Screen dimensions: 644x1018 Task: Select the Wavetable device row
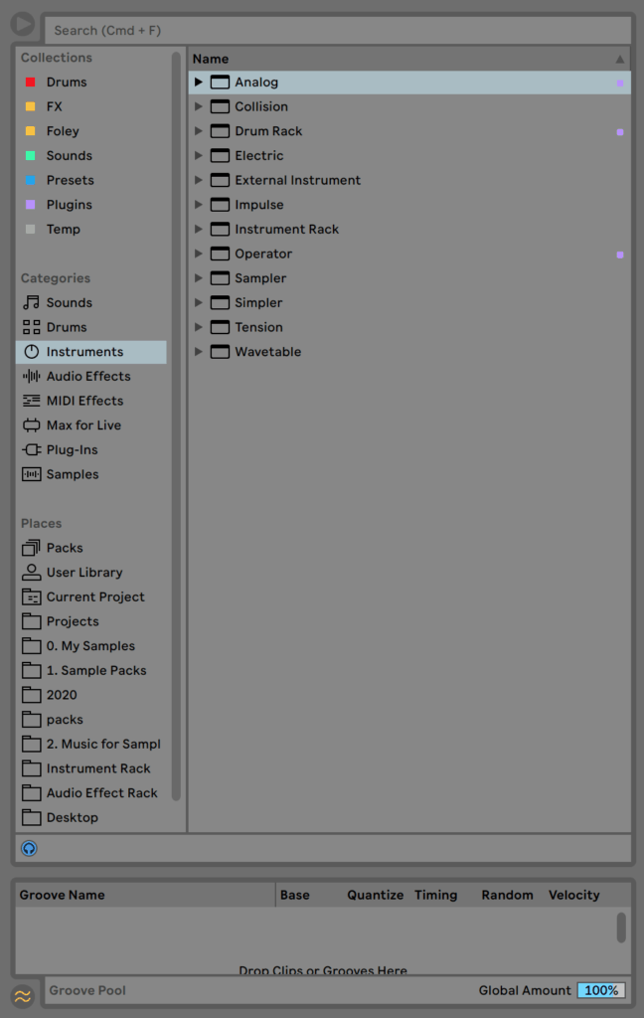409,352
